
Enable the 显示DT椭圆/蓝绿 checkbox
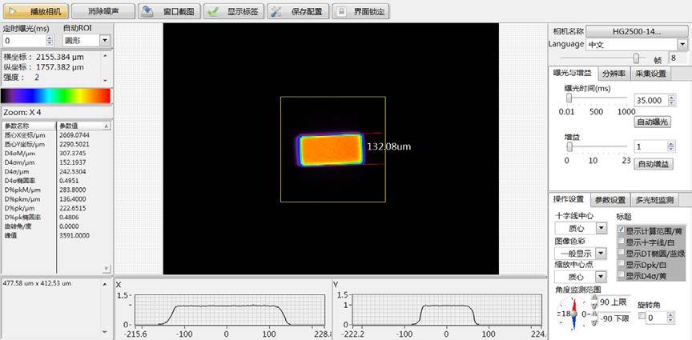point(622,253)
